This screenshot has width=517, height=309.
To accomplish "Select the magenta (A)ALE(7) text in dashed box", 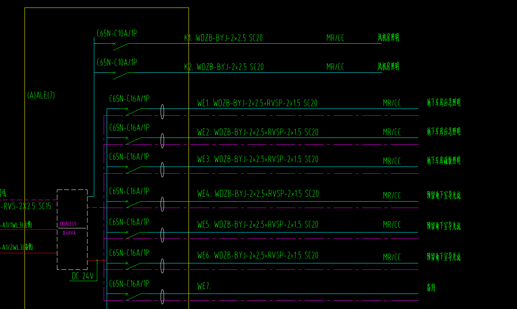I will 68,224.
